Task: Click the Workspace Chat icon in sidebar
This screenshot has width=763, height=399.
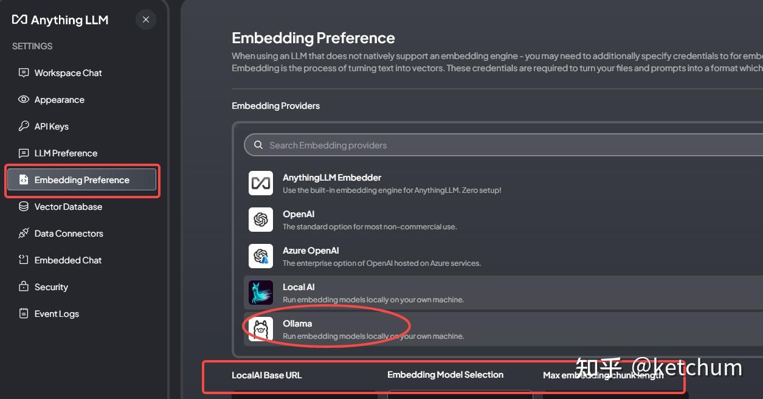Action: click(x=24, y=73)
